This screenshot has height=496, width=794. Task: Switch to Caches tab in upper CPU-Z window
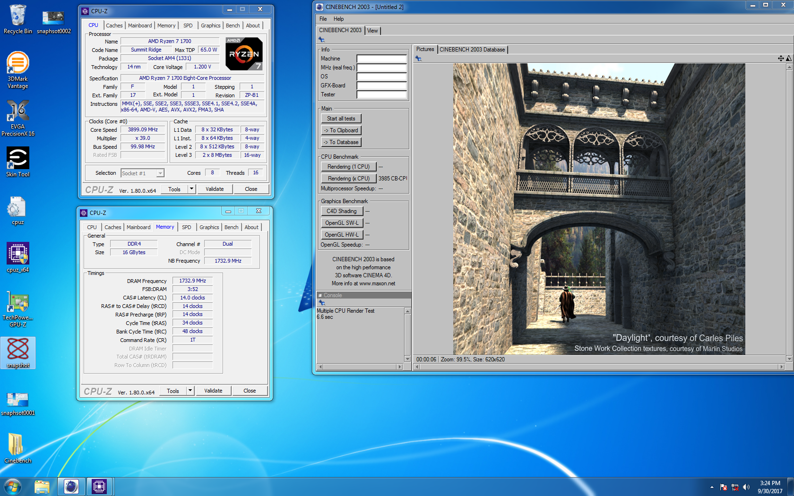(x=114, y=26)
